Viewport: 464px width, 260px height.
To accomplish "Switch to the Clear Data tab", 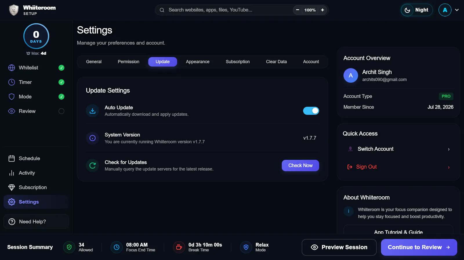I will (x=276, y=62).
